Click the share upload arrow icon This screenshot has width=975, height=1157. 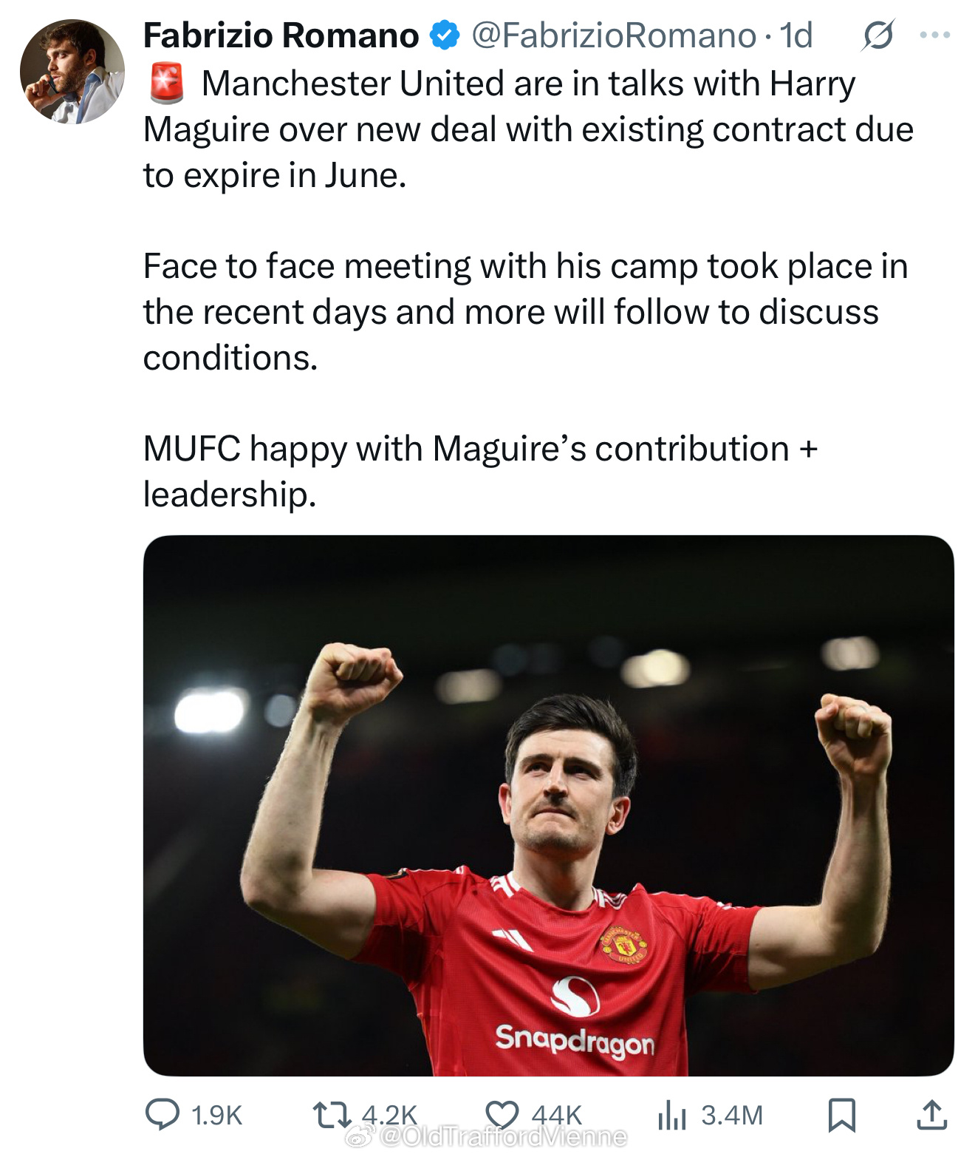point(931,1115)
